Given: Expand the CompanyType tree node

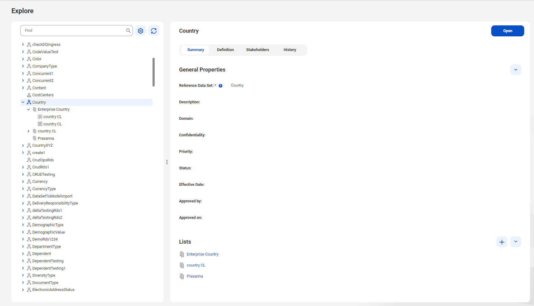Looking at the screenshot, I should point(23,66).
